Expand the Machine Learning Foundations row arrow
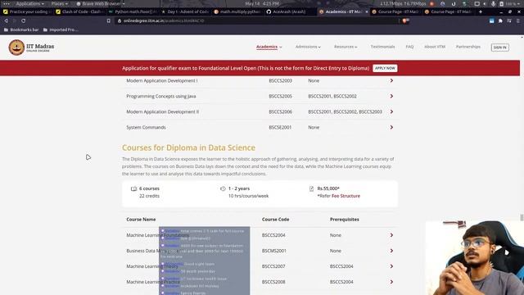Viewport: 524px width, 295px height. [x=391, y=235]
